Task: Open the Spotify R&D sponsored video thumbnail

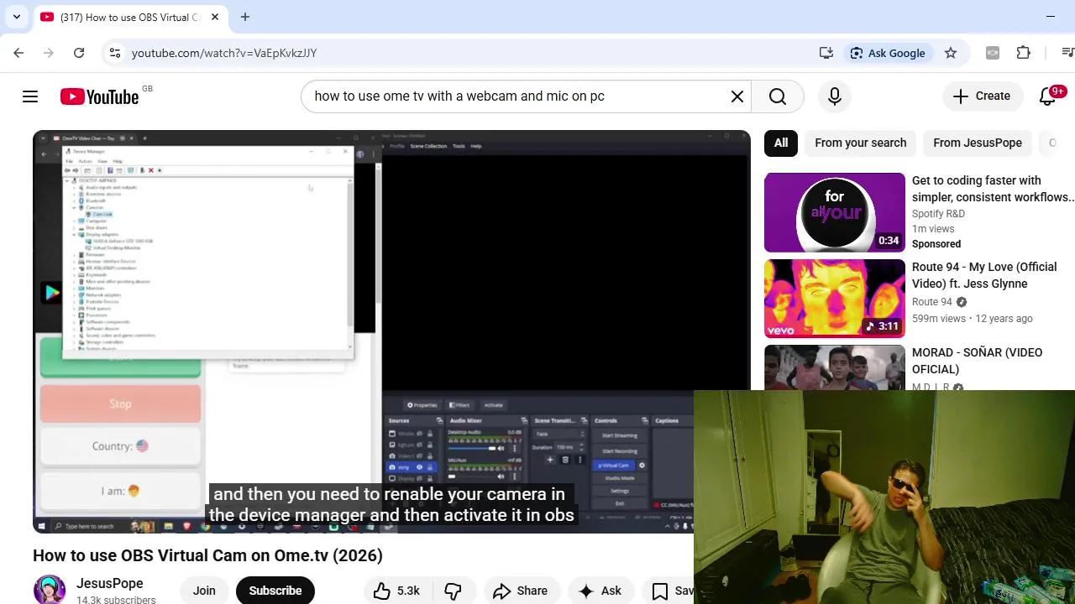Action: click(x=835, y=212)
